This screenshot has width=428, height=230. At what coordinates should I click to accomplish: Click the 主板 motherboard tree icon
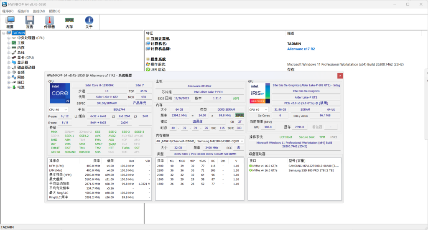(14, 43)
